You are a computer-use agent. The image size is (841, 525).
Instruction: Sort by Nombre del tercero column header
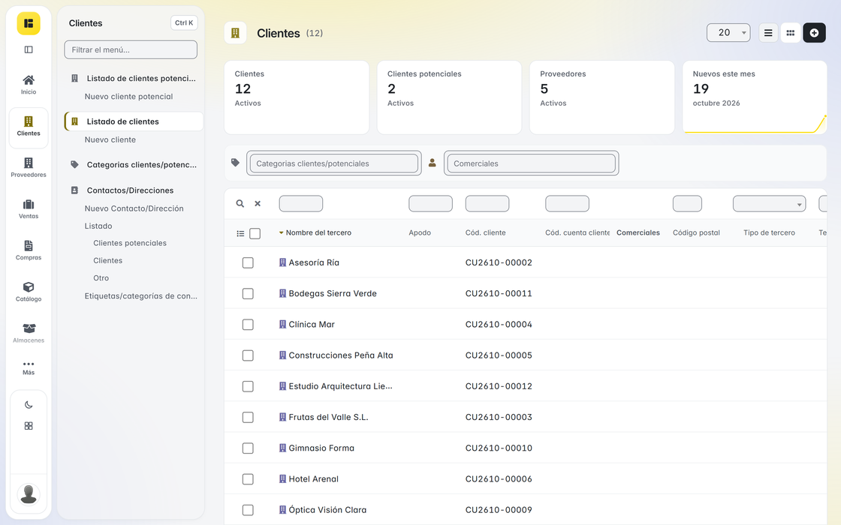[x=318, y=232]
